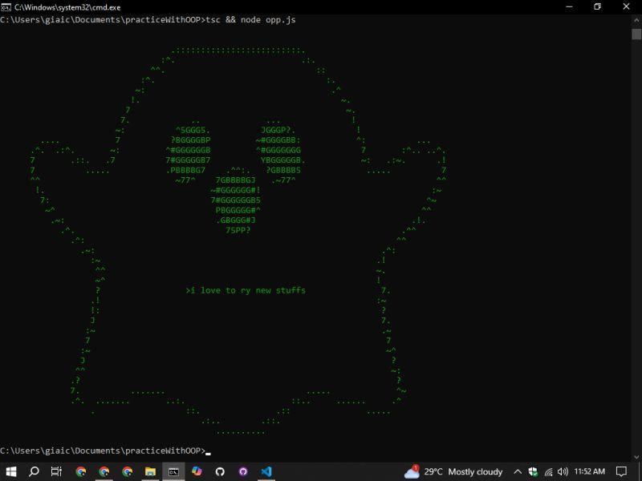Click the volume speaker tray icon

click(563, 471)
